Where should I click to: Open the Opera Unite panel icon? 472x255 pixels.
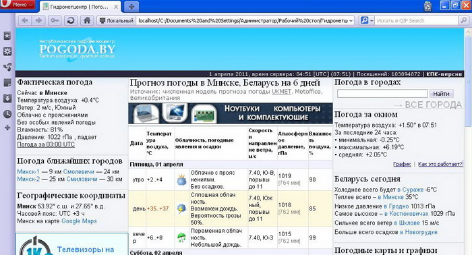pos(7,67)
